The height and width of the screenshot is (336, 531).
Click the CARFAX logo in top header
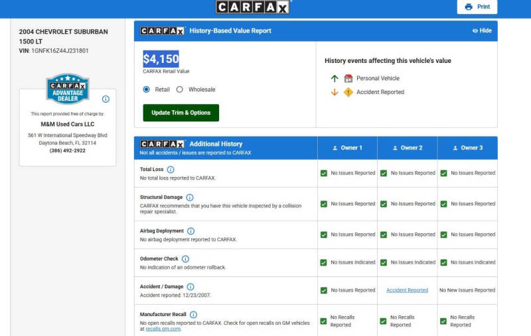click(253, 7)
